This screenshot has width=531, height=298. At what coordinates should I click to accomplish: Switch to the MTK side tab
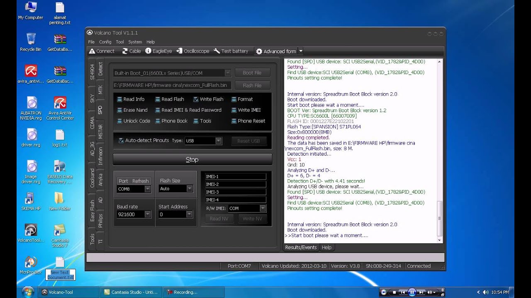point(100,89)
